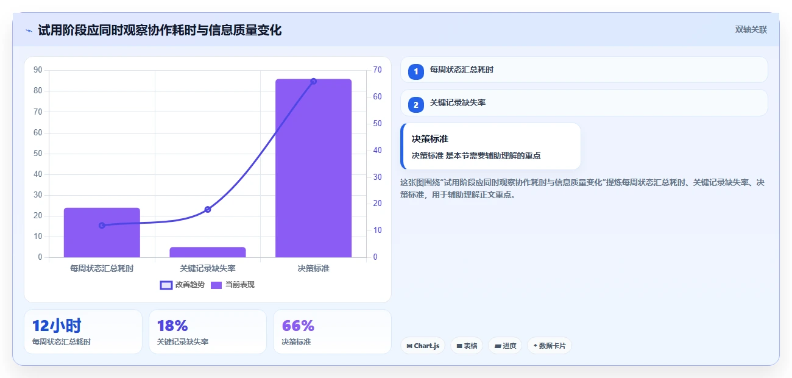Click the sparkle icon in 数据卡片 tag
Image resolution: width=792 pixels, height=378 pixels.
click(x=535, y=346)
